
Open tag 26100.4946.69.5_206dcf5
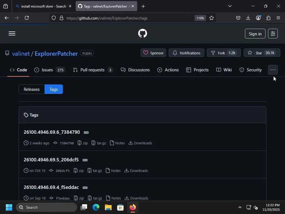(x=51, y=160)
